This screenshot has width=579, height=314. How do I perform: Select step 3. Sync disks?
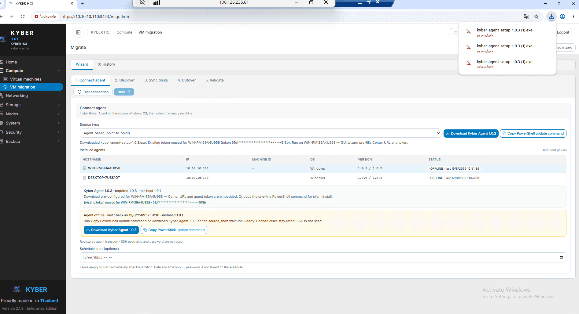pos(156,80)
